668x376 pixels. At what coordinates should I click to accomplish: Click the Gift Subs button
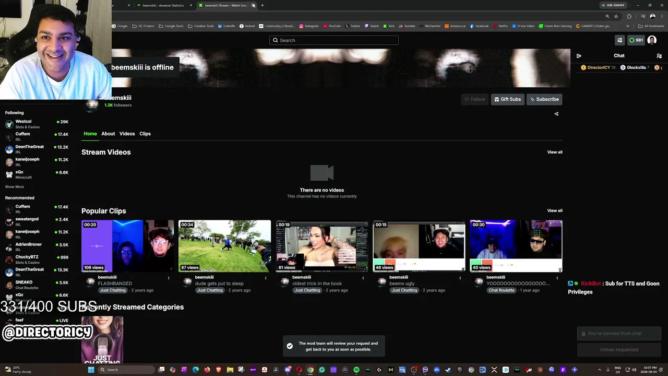pos(508,99)
